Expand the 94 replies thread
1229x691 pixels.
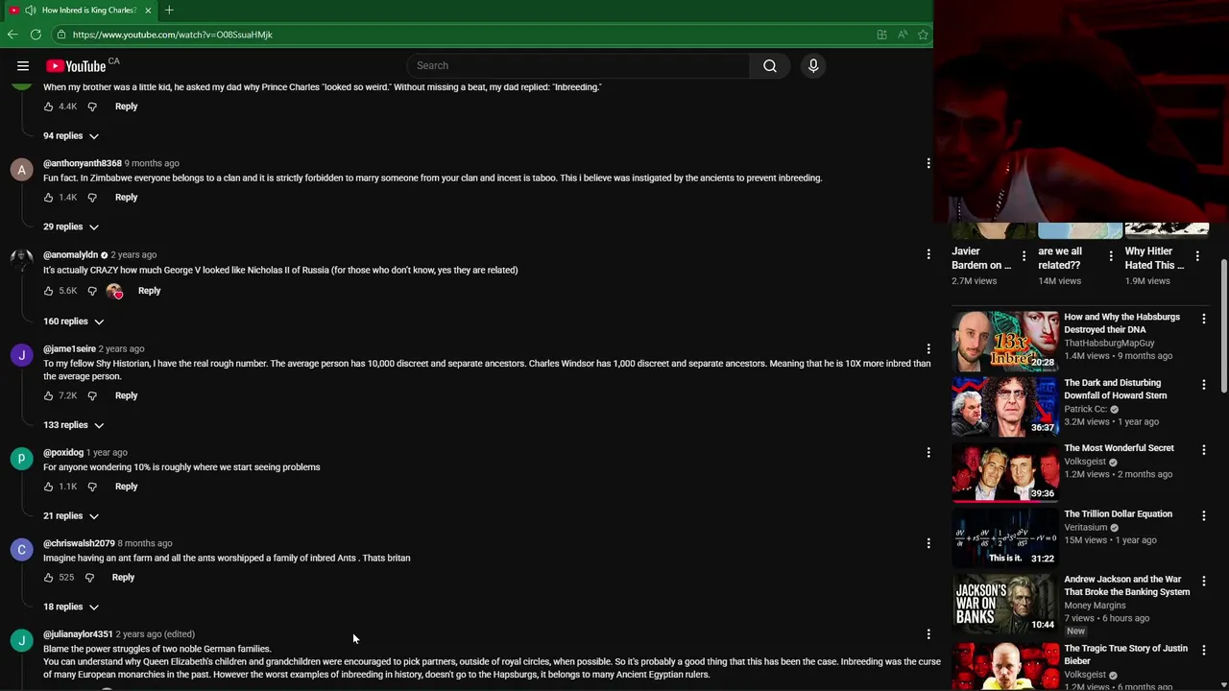(71, 136)
